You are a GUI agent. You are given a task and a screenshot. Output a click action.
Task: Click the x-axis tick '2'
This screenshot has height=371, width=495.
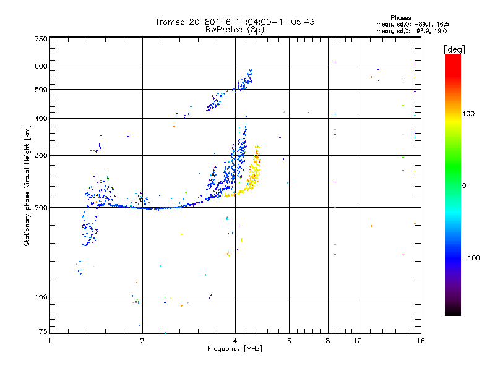(x=142, y=341)
